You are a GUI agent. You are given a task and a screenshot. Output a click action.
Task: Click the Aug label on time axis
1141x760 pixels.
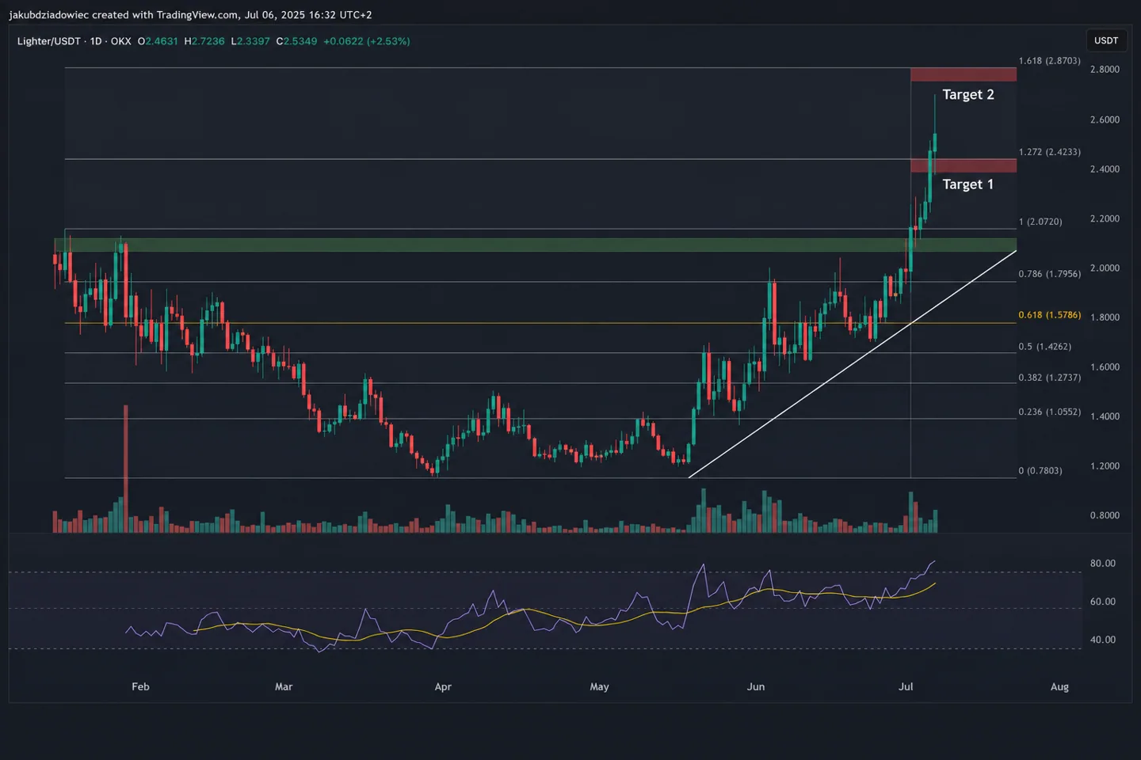point(1059,687)
